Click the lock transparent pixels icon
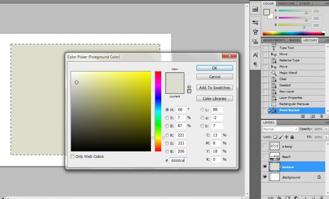 tap(275, 137)
